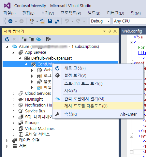The width and height of the screenshot is (146, 157).
Task: Choose 관리 포털에서 열기(M) in context menu
Action: (98, 99)
